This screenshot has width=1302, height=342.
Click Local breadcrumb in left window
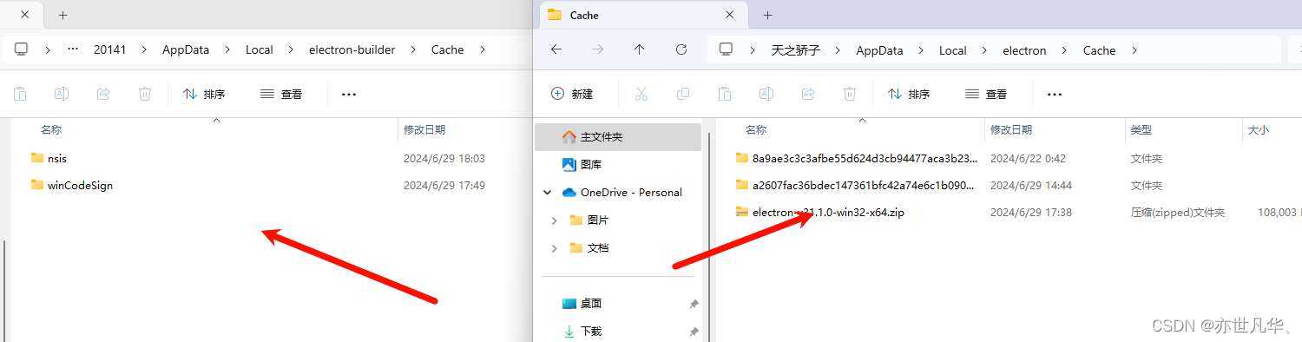(259, 49)
